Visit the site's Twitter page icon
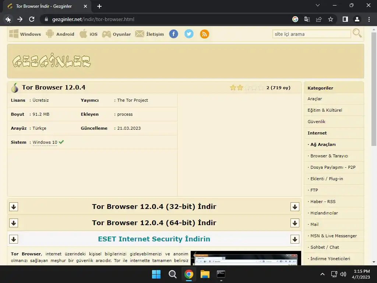 coord(189,34)
